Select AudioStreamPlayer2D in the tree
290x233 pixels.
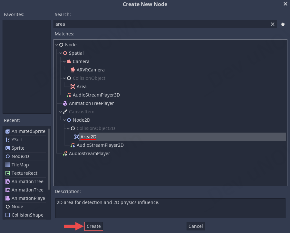(x=100, y=145)
